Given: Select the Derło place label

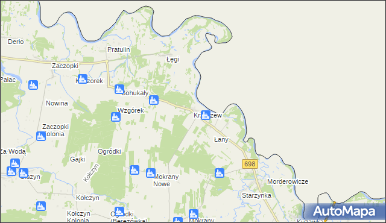Looking at the screenshot, I should (x=16, y=42).
